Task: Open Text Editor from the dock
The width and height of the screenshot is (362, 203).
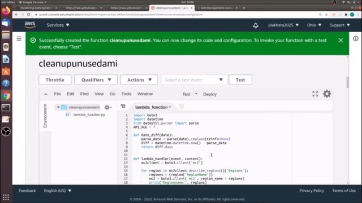Action: (6, 120)
